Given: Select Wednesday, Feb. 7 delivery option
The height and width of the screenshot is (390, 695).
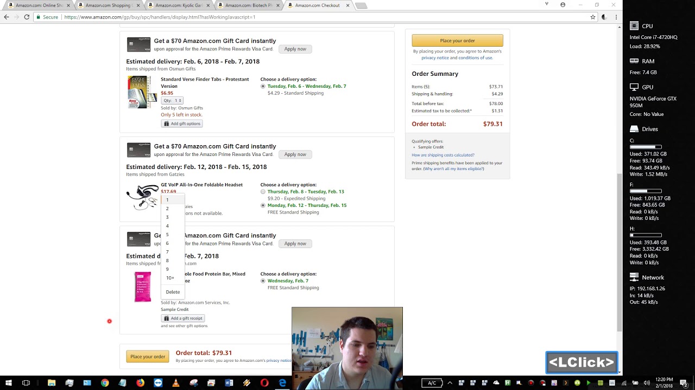Looking at the screenshot, I should tap(263, 281).
